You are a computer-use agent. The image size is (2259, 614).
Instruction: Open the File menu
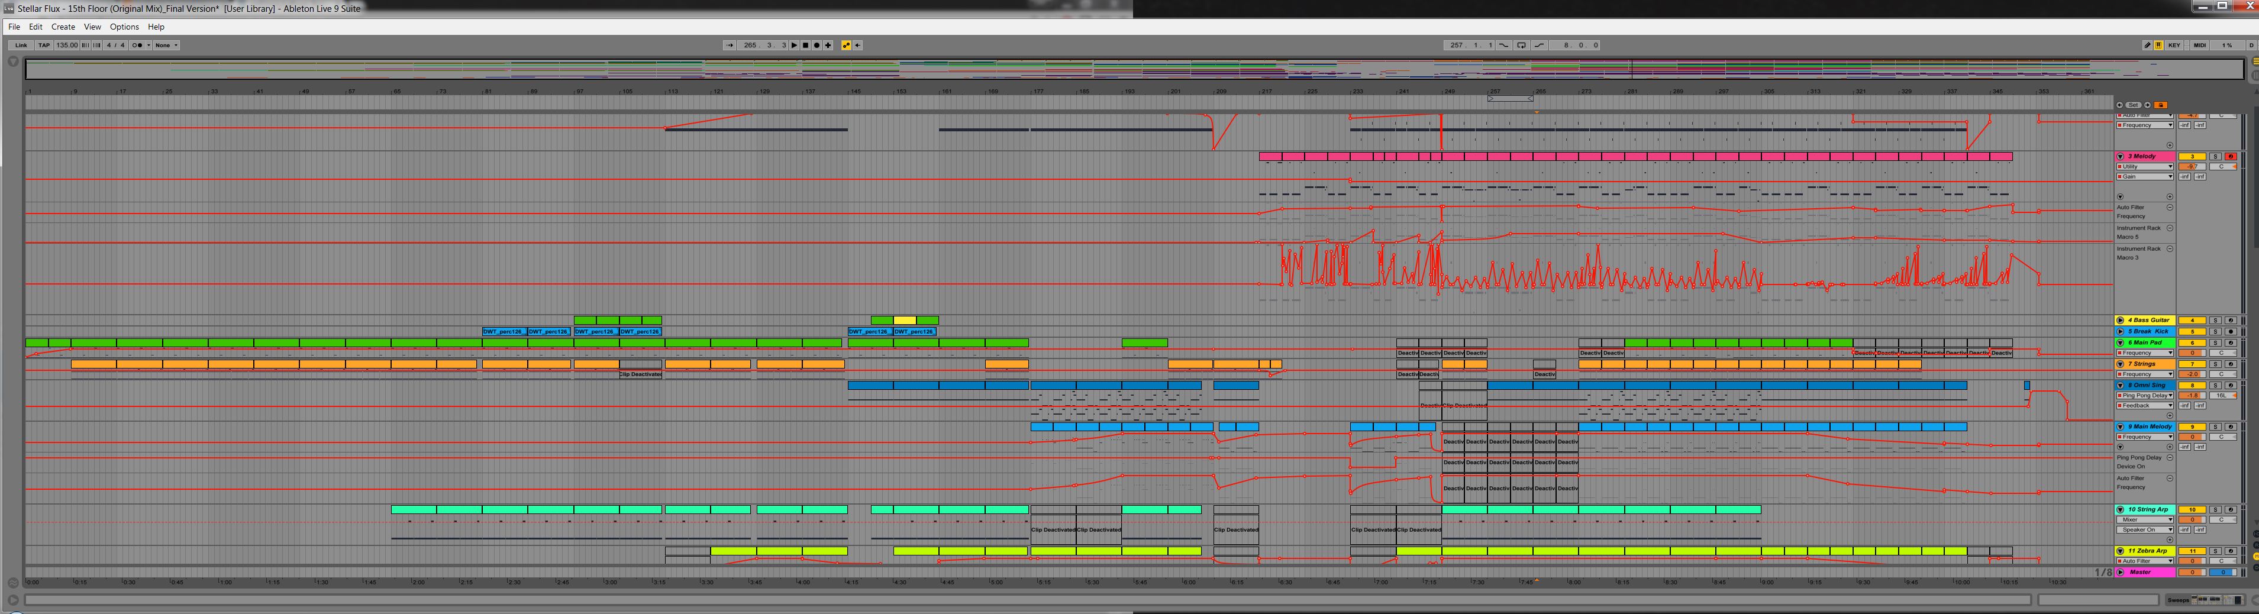pos(14,27)
